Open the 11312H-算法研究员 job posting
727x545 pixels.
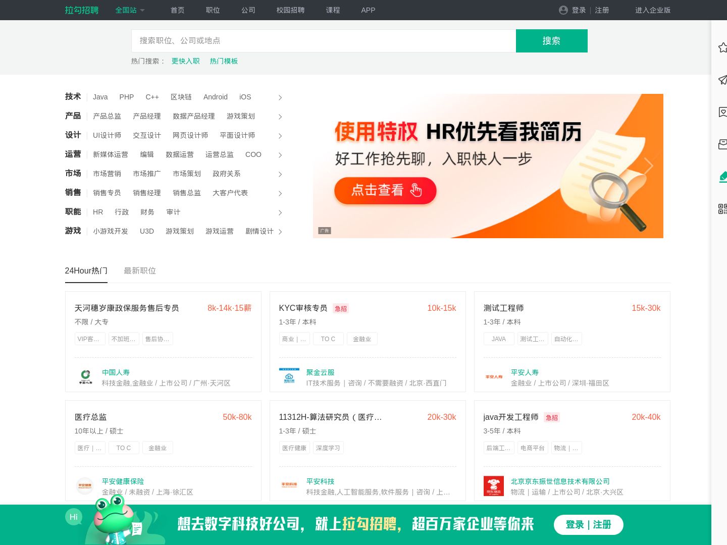(331, 417)
